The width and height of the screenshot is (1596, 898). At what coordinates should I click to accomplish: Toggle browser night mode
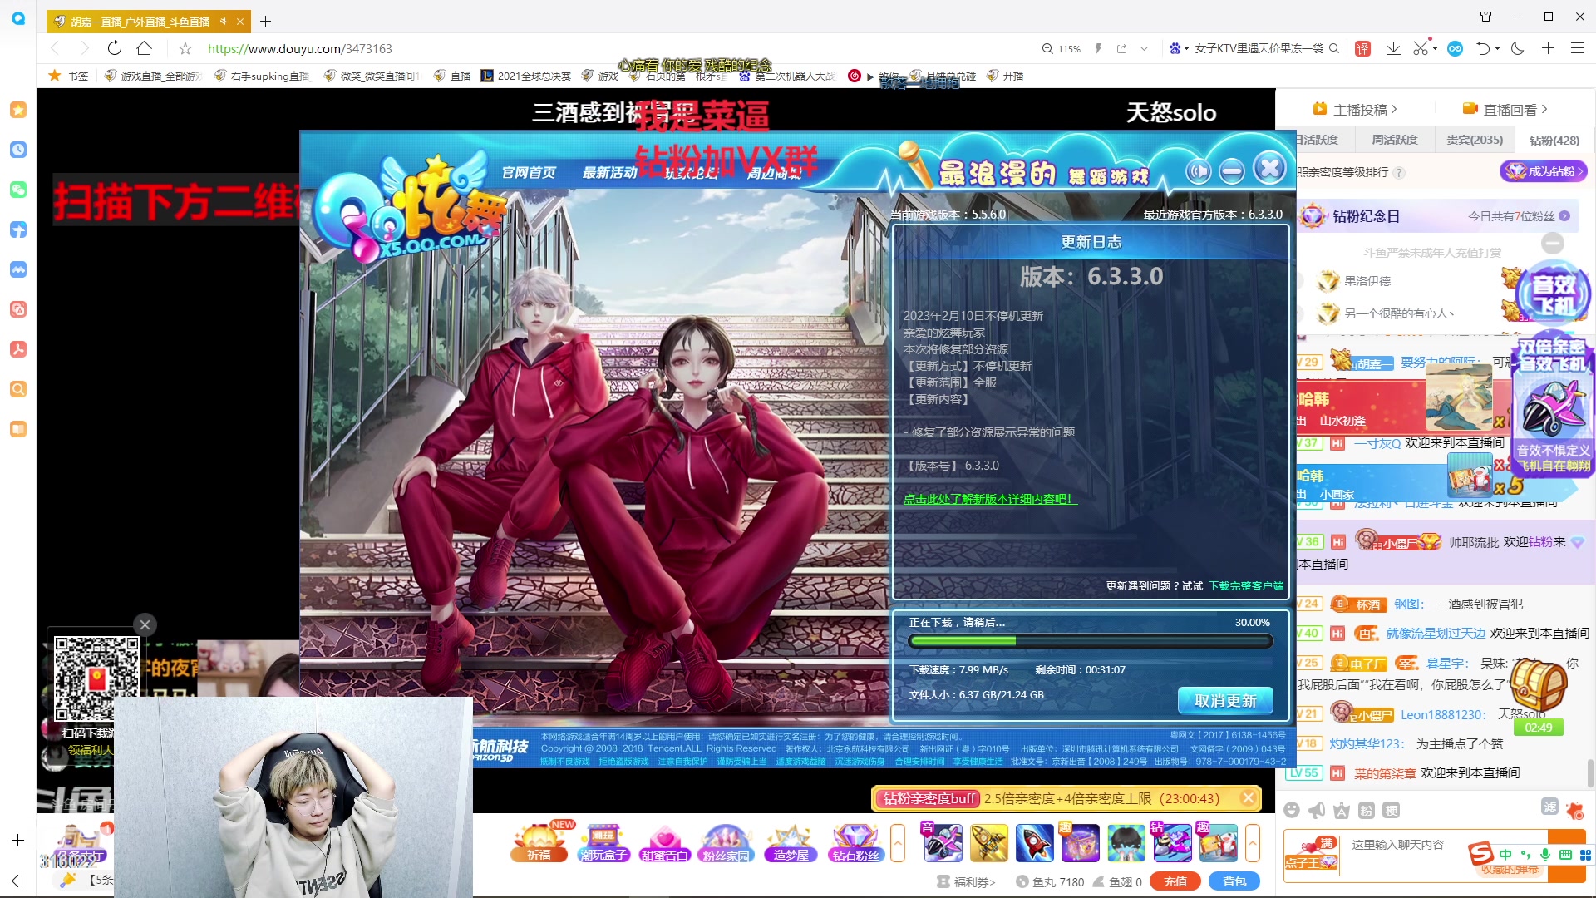[1518, 48]
